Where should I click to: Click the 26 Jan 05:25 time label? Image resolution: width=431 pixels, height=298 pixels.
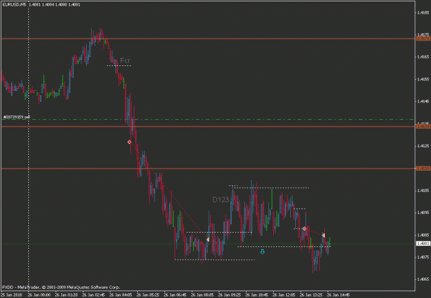(148, 295)
